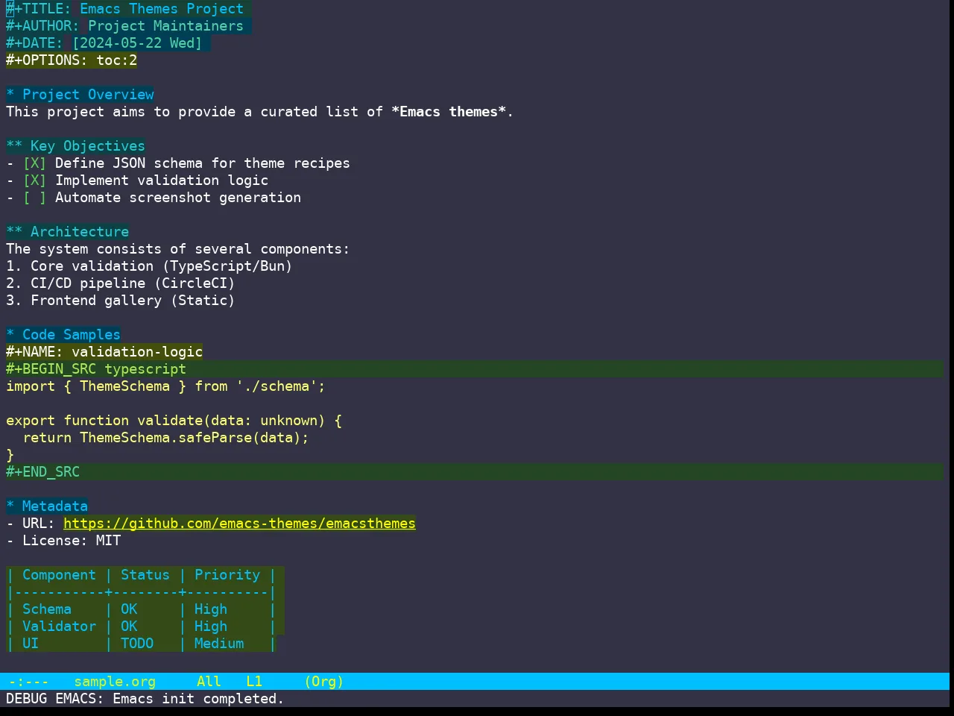Viewport: 954px width, 716px height.
Task: Click the 'UI' table cell
Action: 31,644
